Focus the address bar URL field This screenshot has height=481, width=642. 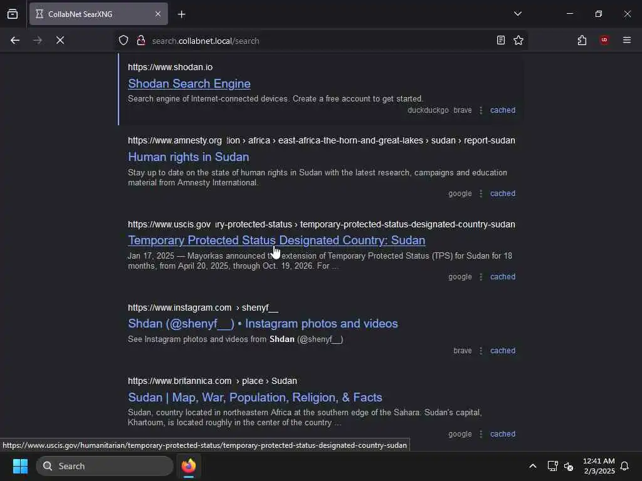coord(321,41)
